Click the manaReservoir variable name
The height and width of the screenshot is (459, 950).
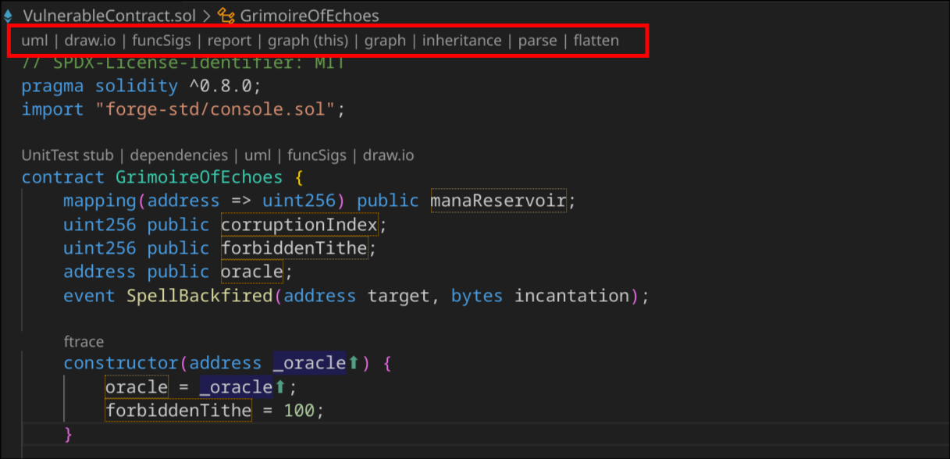point(498,201)
